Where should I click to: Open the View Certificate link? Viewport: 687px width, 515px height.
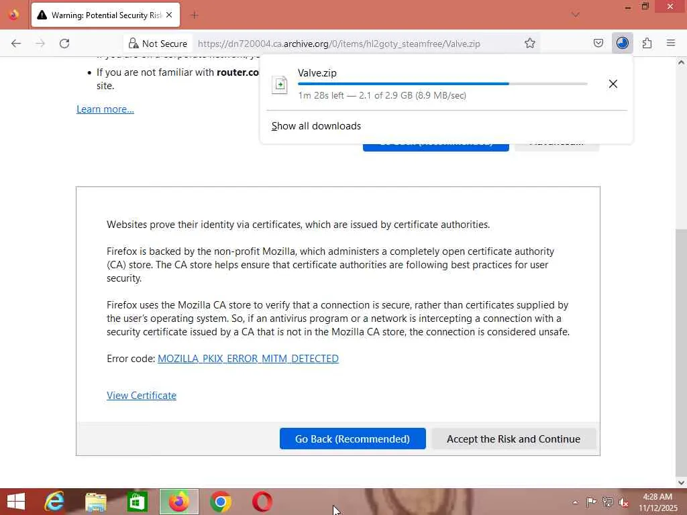(142, 396)
